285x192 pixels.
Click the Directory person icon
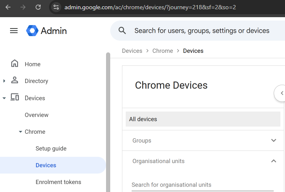15,81
